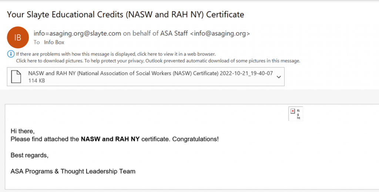
Task: Click the Best regards line
Action: click(x=30, y=155)
